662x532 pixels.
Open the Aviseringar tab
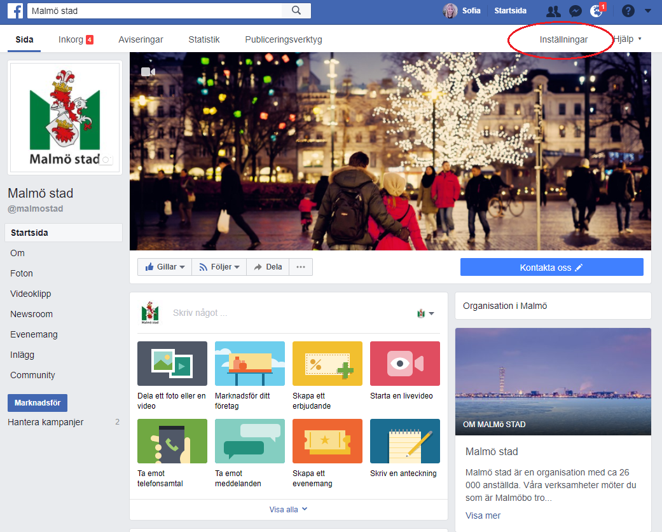pos(141,39)
